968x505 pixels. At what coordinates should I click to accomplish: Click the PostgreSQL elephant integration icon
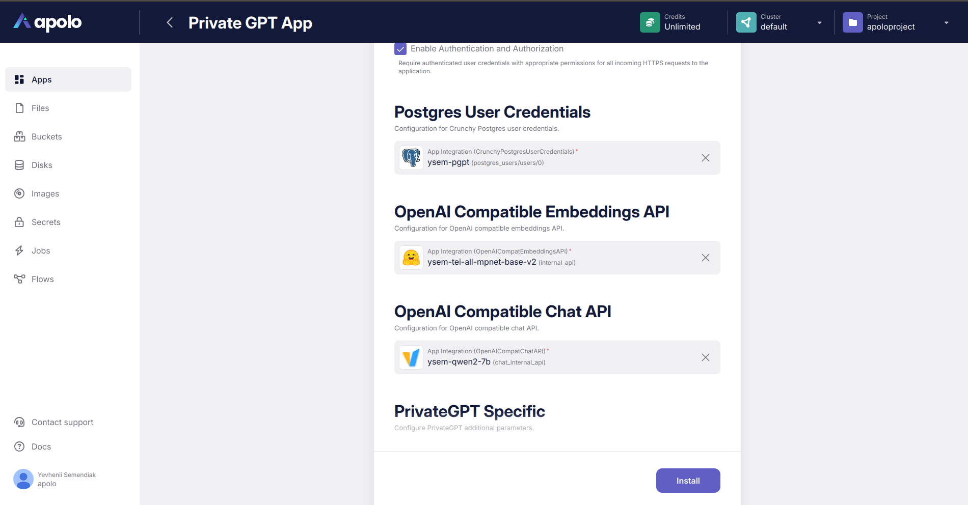tap(411, 158)
